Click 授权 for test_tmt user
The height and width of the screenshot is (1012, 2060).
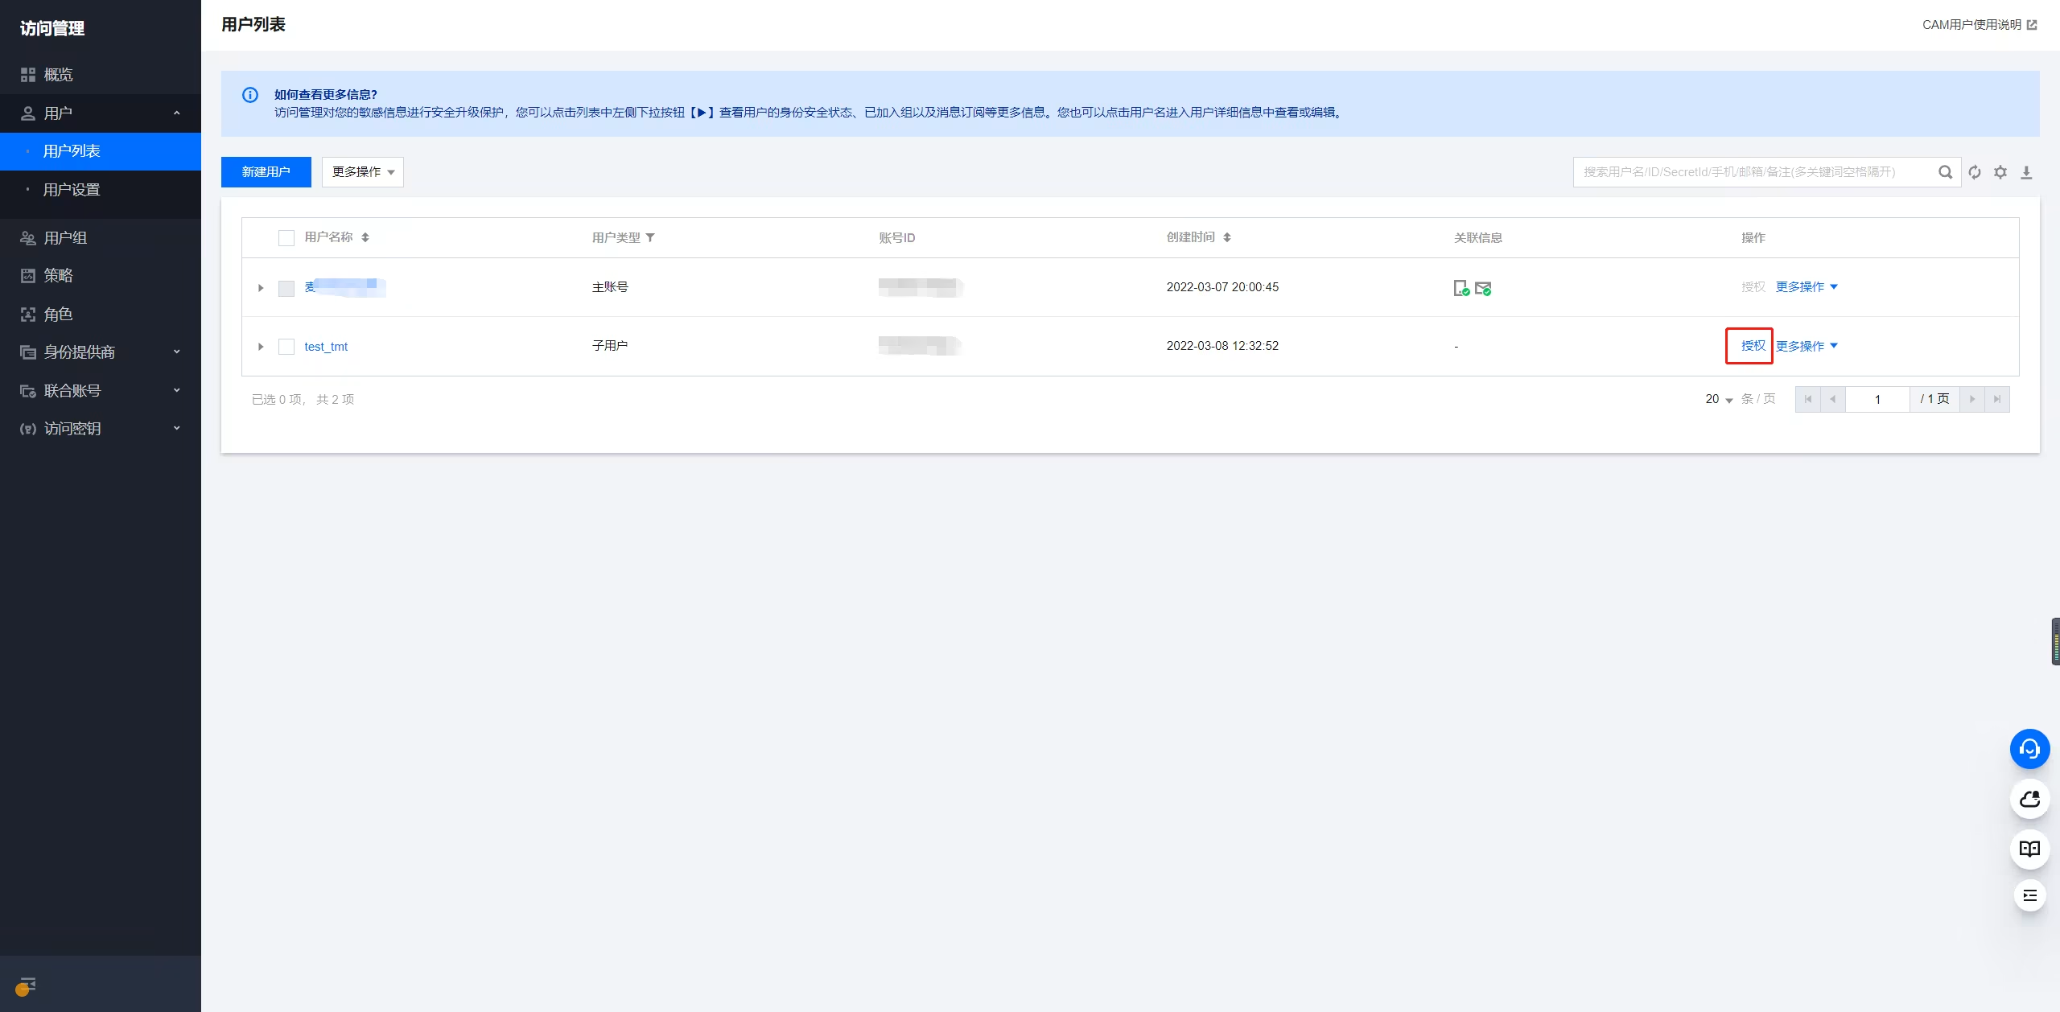tap(1753, 346)
